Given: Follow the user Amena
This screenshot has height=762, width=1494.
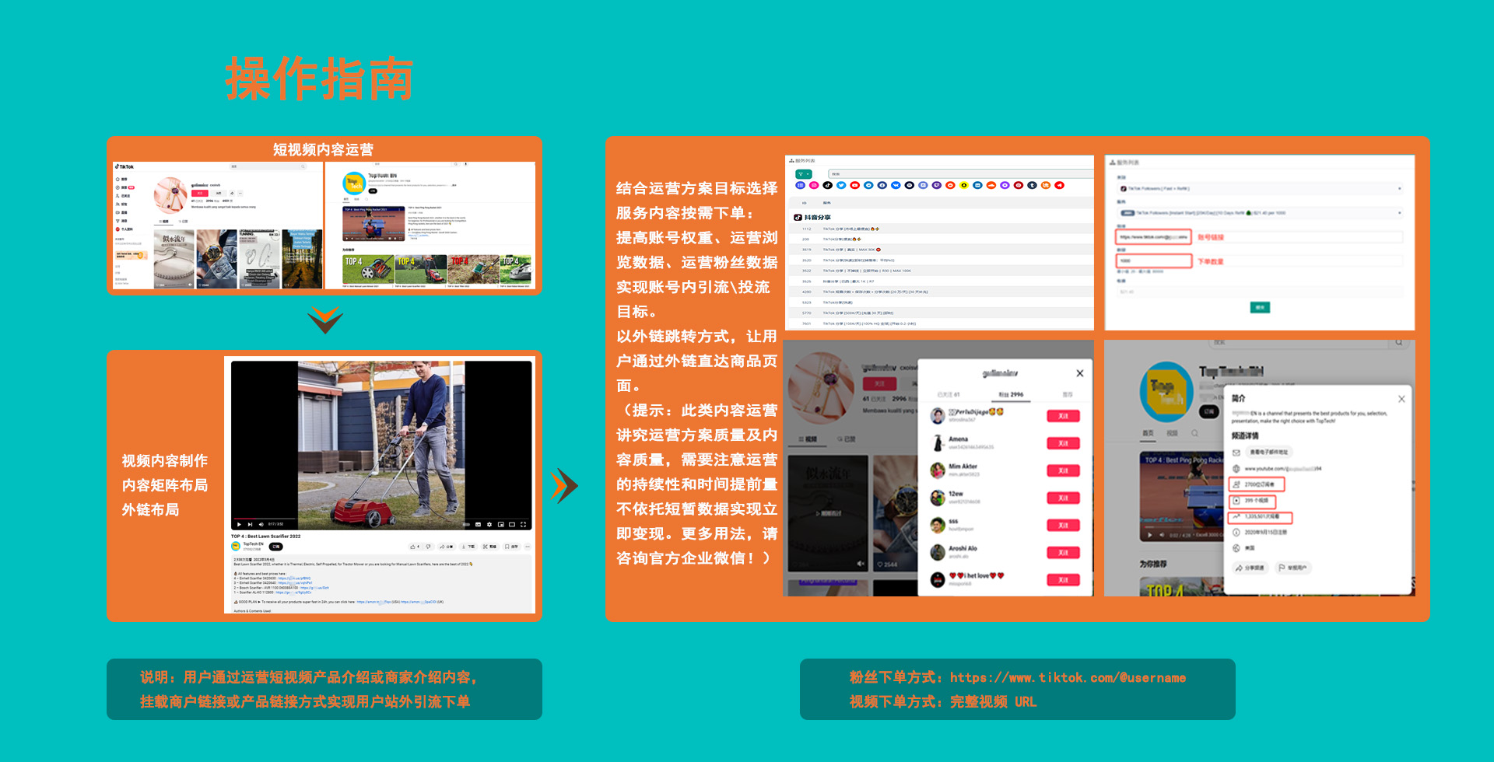Looking at the screenshot, I should point(1063,443).
